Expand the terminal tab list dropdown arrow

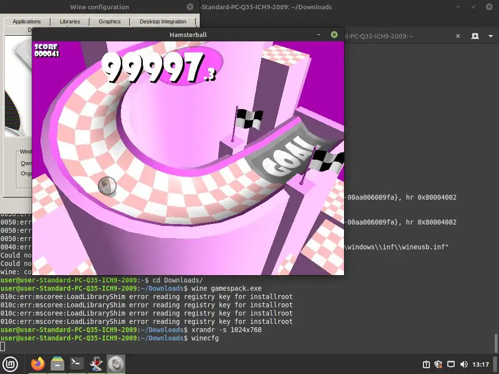[490, 36]
